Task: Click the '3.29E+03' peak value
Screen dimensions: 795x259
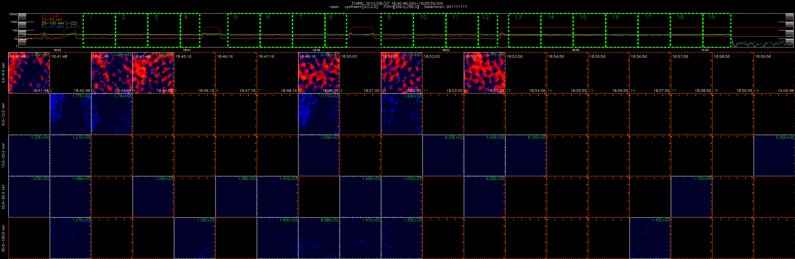Action: (164, 55)
